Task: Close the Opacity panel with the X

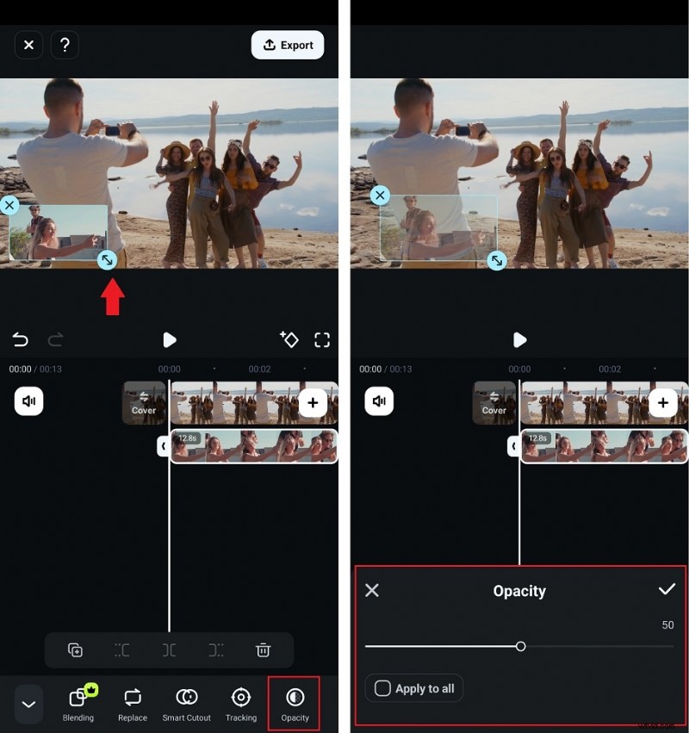Action: (x=372, y=590)
